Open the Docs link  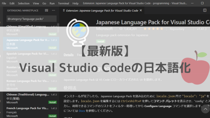(x=82, y=111)
